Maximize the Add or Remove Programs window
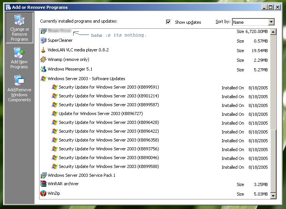Screen dimensions: 286x209 [x=271, y=7]
